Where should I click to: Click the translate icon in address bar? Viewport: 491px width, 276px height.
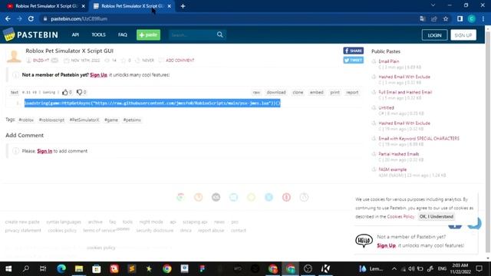click(423, 18)
